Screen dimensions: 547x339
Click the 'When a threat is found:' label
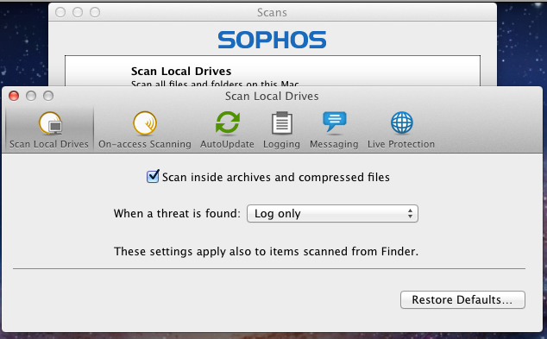(177, 213)
